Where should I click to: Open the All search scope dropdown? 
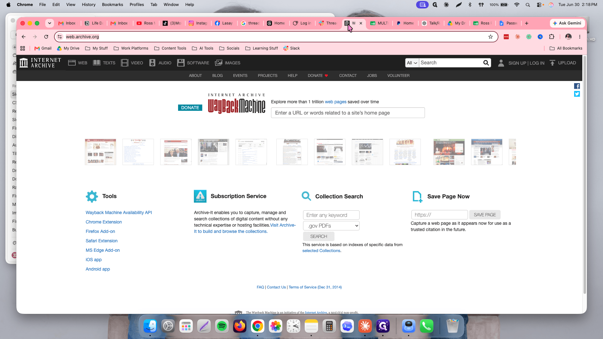[x=412, y=63]
